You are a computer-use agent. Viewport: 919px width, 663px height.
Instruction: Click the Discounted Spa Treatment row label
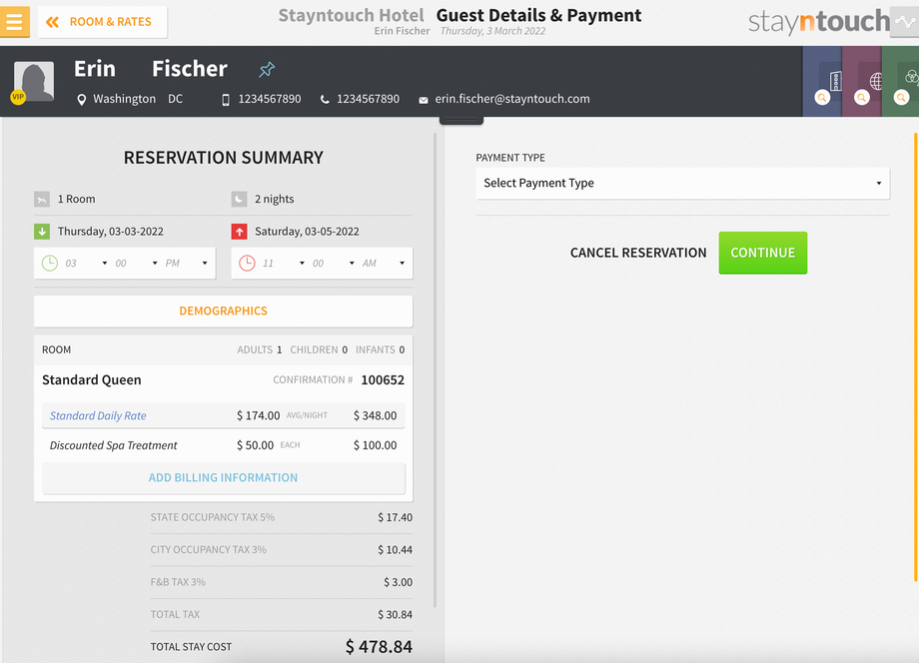(113, 445)
